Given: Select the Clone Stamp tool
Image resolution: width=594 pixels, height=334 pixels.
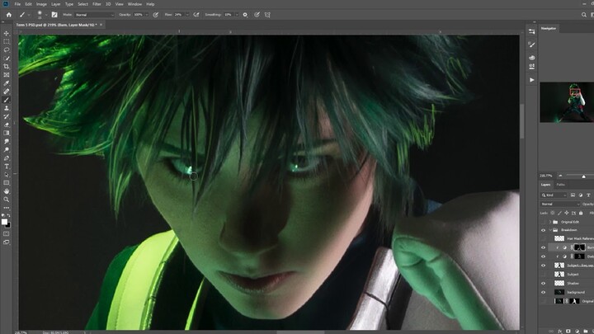Looking at the screenshot, I should pyautogui.click(x=7, y=108).
